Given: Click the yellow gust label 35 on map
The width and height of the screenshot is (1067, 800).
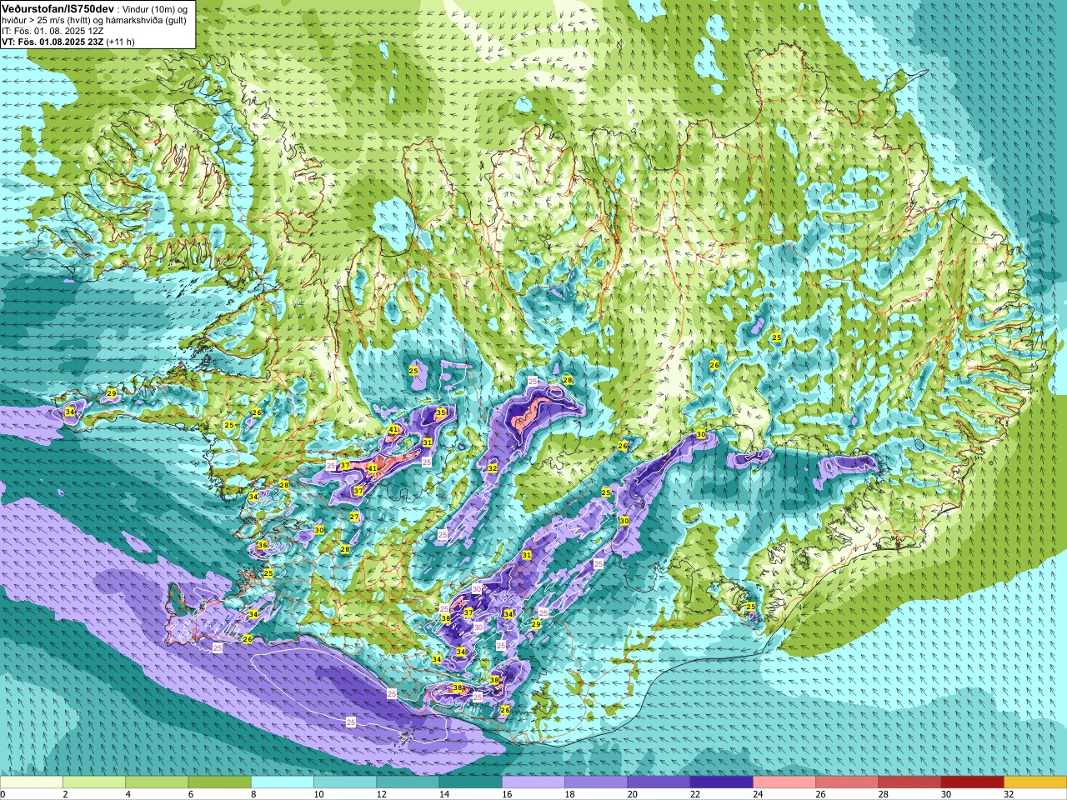Looking at the screenshot, I should tap(441, 412).
